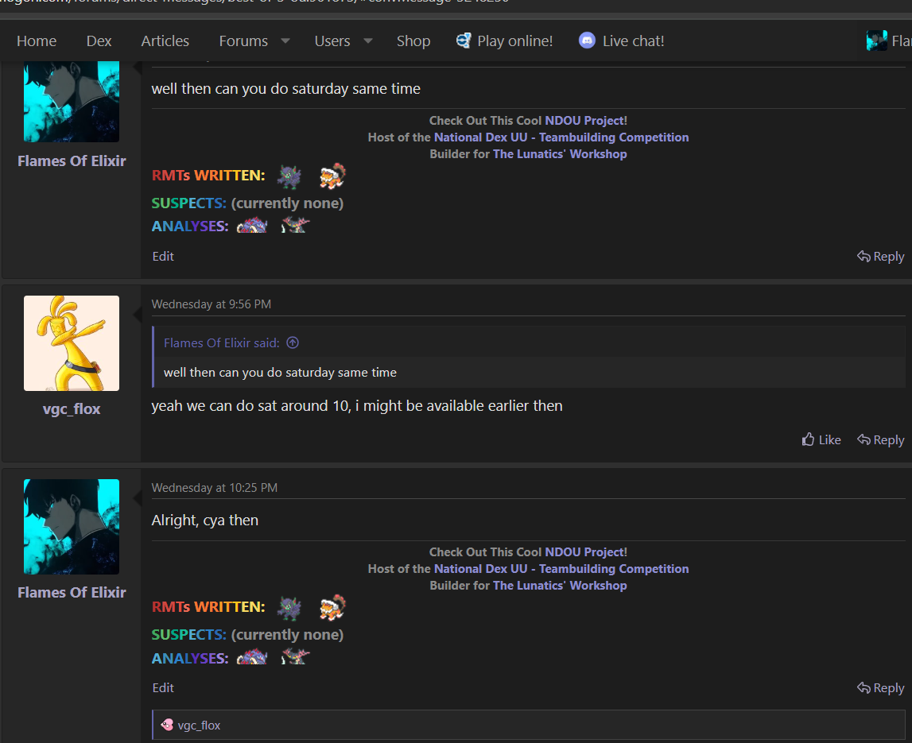The image size is (912, 743).
Task: Open first ANALYSES sprite in top signature
Action: [x=252, y=226]
